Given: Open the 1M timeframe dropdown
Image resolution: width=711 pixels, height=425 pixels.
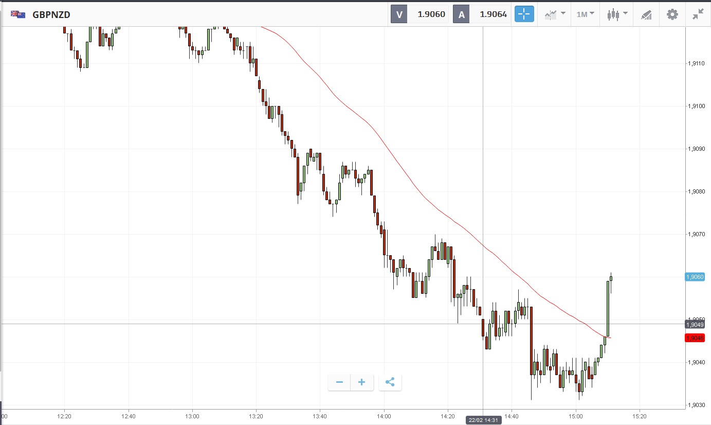Looking at the screenshot, I should tap(585, 14).
